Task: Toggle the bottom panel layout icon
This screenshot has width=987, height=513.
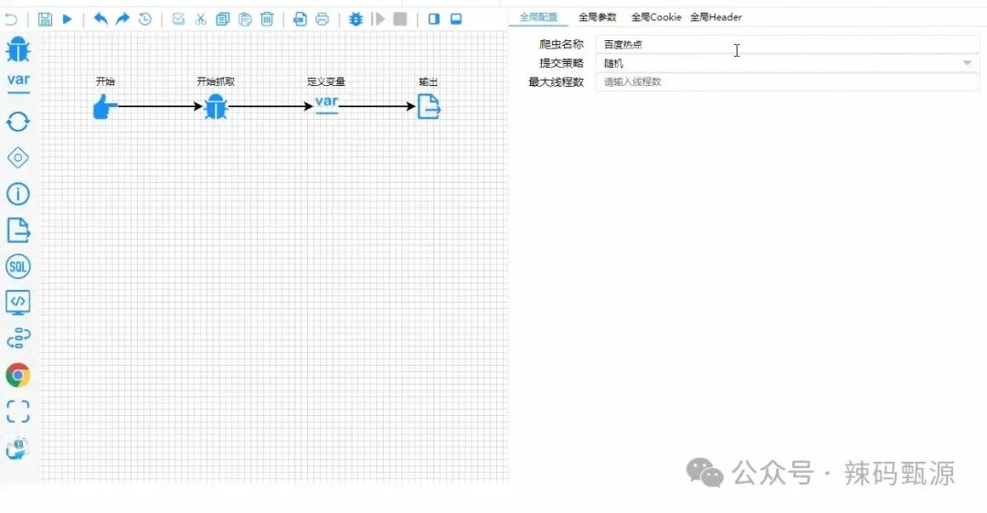Action: click(x=456, y=19)
